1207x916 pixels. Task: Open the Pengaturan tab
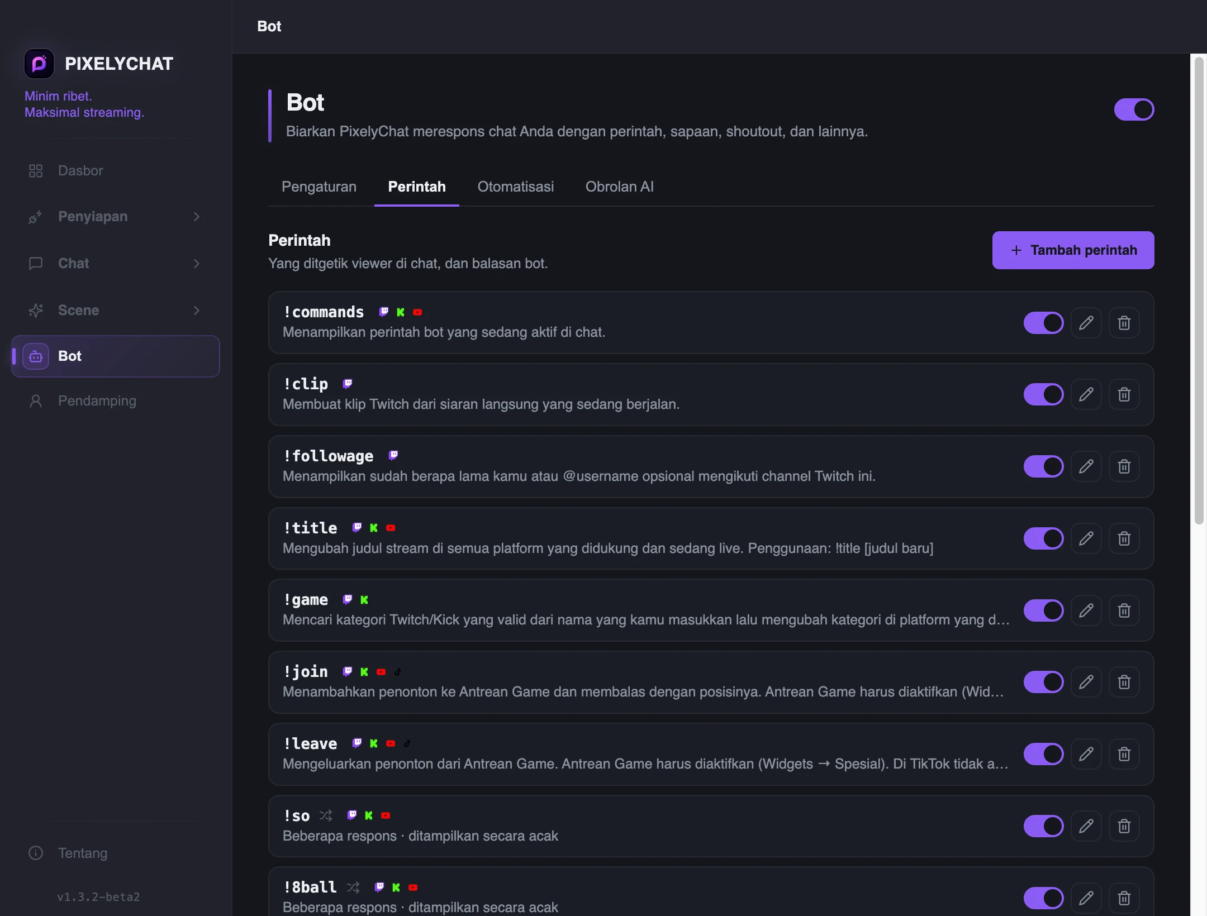(x=319, y=187)
